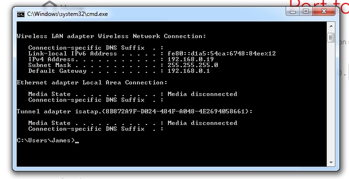Click the console scrollbar up arrow

click(331, 26)
